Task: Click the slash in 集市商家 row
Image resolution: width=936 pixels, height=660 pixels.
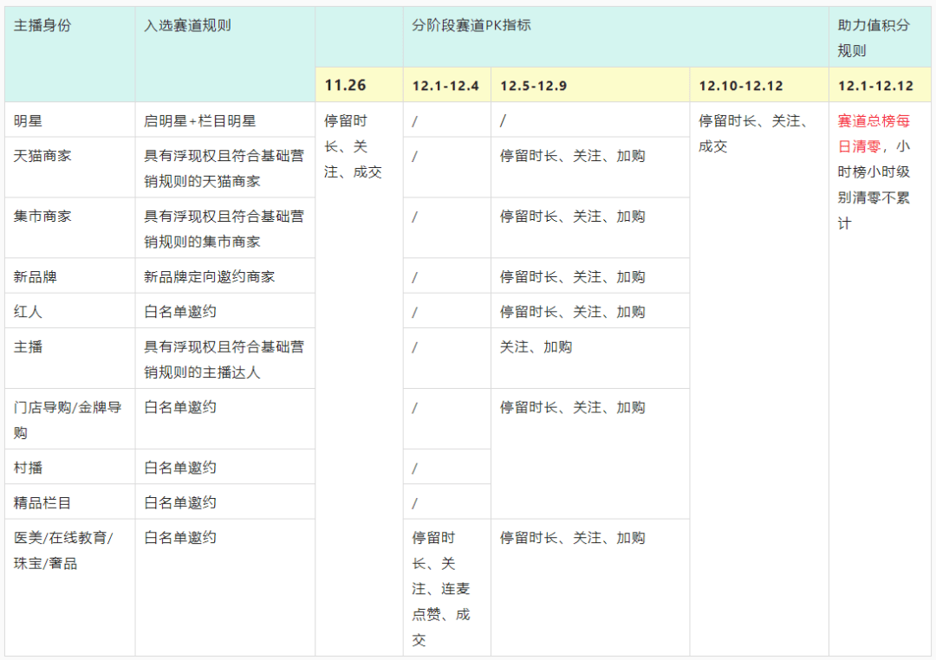Action: pyautogui.click(x=415, y=217)
